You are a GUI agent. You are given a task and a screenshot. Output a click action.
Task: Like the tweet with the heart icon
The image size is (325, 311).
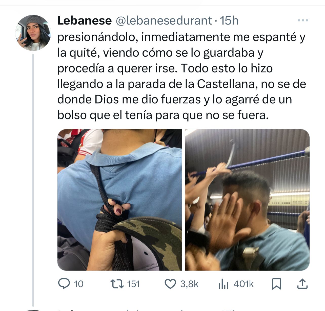tap(170, 284)
